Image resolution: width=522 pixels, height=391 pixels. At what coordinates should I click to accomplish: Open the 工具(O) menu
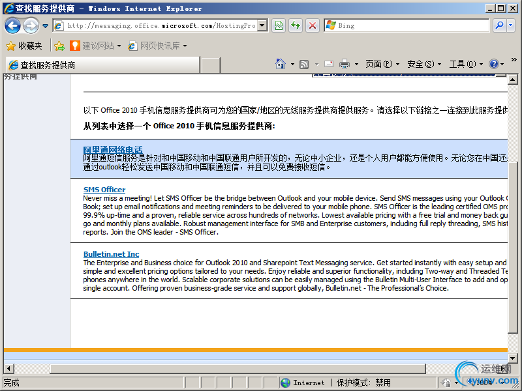coord(466,64)
